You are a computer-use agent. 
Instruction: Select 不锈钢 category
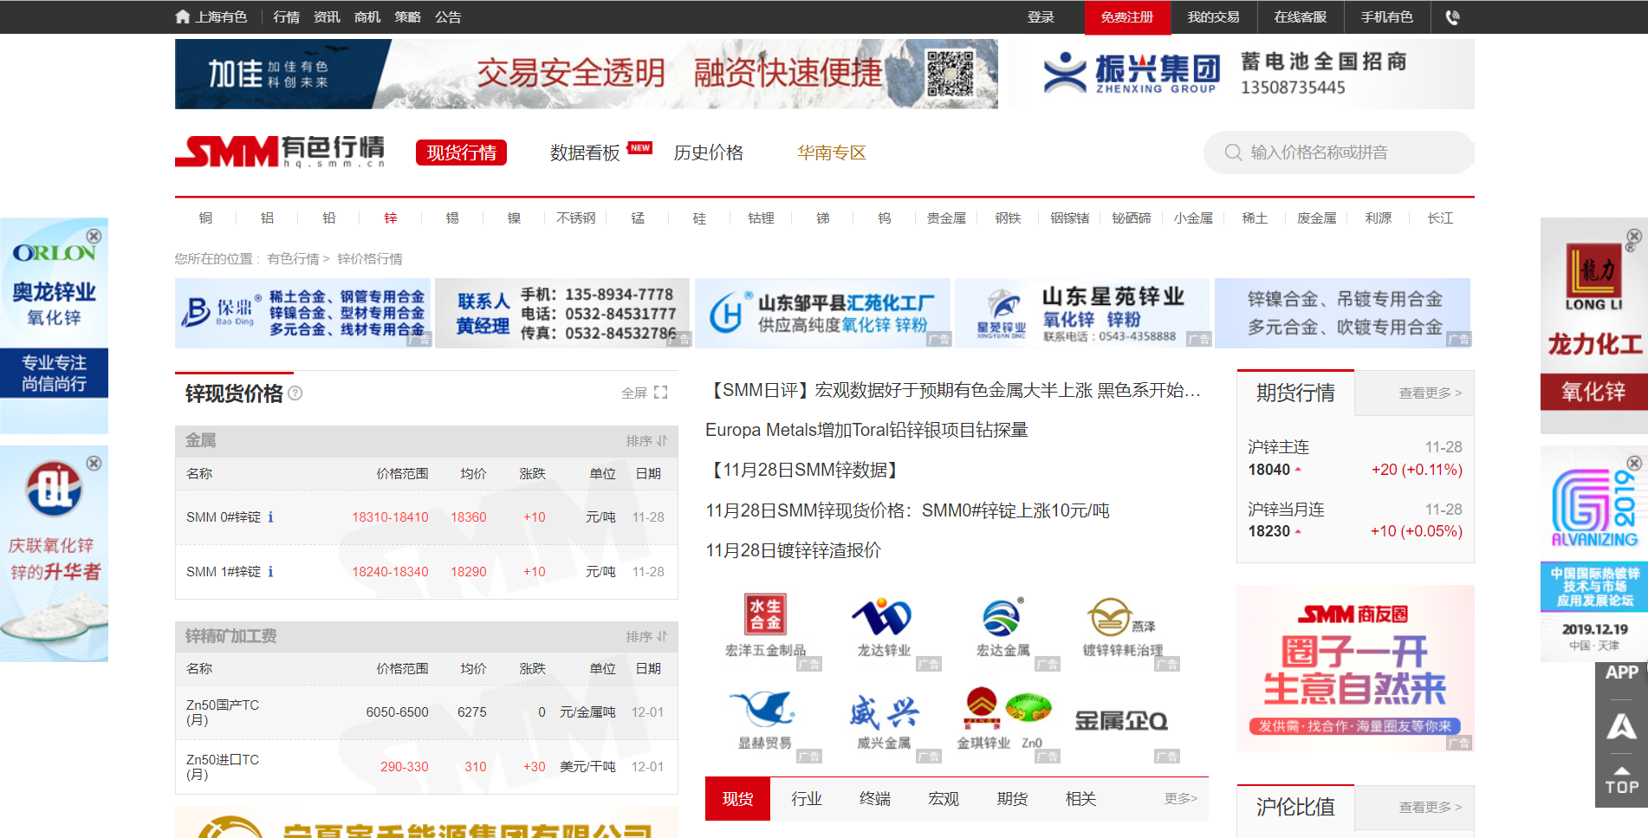576,218
